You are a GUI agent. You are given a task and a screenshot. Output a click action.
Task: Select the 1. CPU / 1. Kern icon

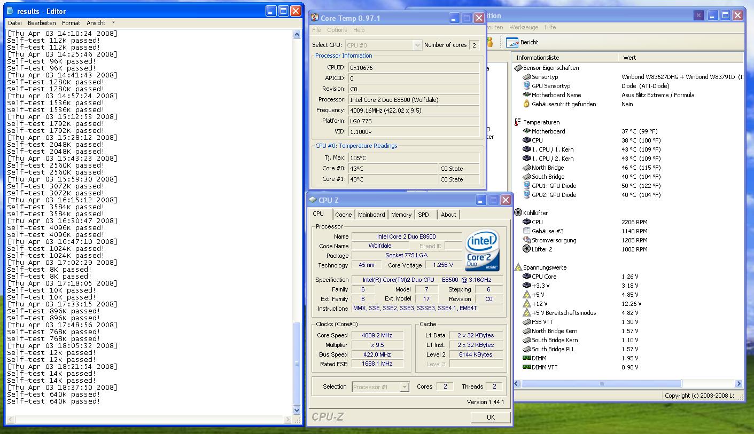527,149
